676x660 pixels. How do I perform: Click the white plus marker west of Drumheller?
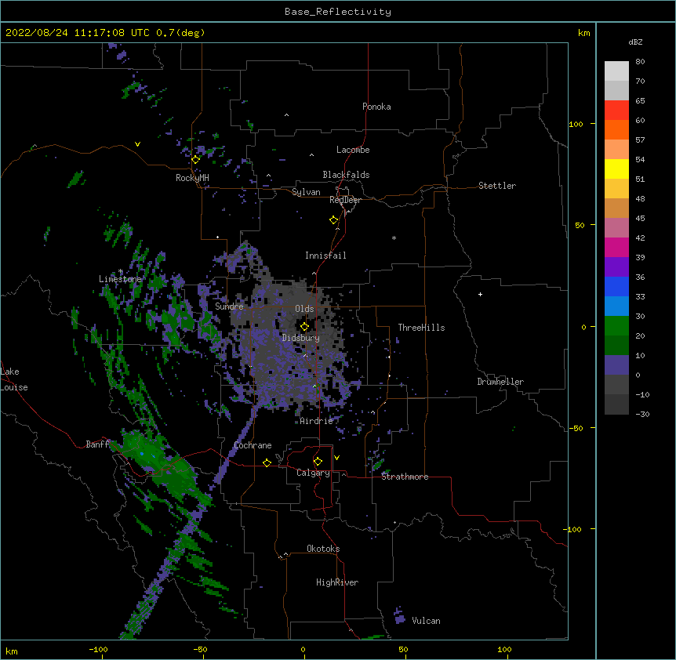pos(480,294)
